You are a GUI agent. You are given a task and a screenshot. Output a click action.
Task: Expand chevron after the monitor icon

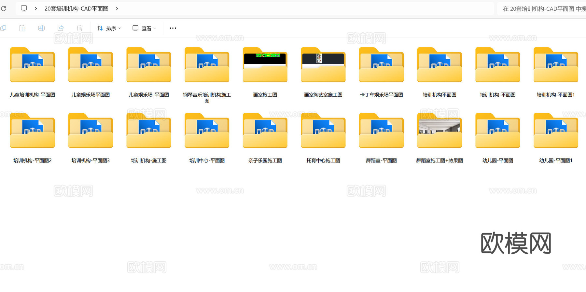(36, 8)
